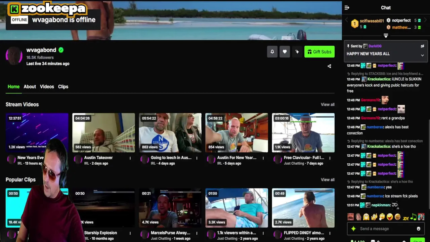Click the wvagabond channel avatar
This screenshot has height=242, width=430.
(14, 55)
